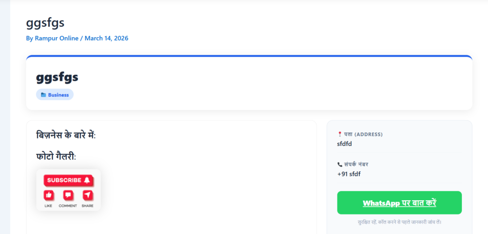Click the folder icon in the Business badge
The height and width of the screenshot is (234, 488).
(x=43, y=95)
